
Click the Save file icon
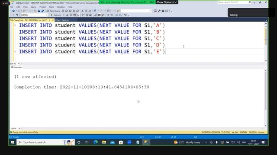pyautogui.click(x=39, y=11)
